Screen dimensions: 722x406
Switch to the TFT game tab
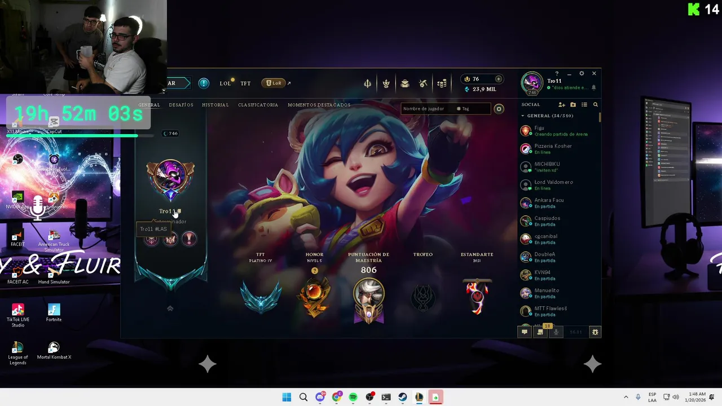point(245,83)
